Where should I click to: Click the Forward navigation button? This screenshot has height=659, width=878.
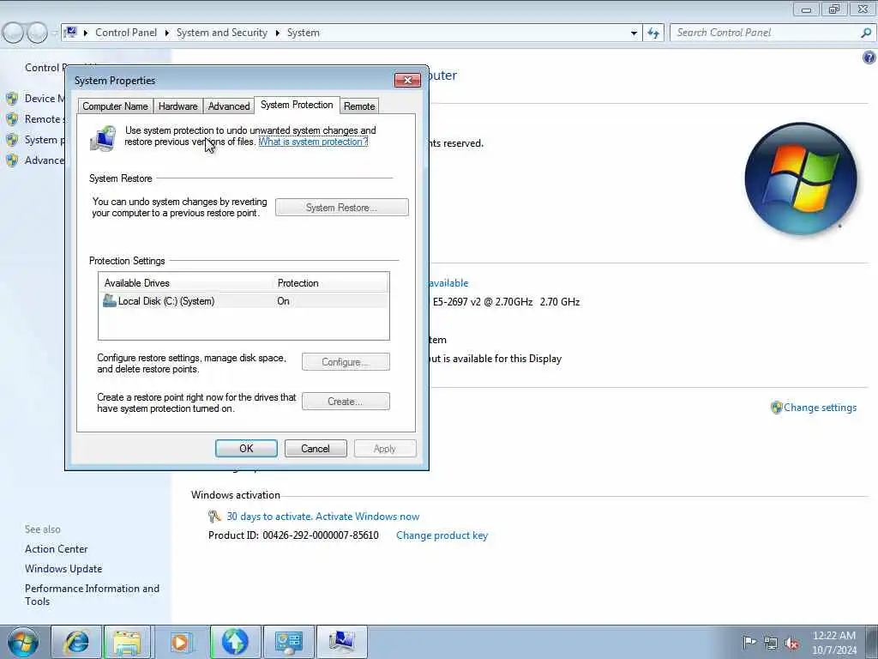(37, 33)
